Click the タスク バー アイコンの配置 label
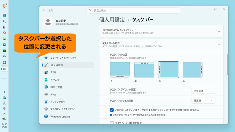This screenshot has height=132, width=235. [123, 89]
